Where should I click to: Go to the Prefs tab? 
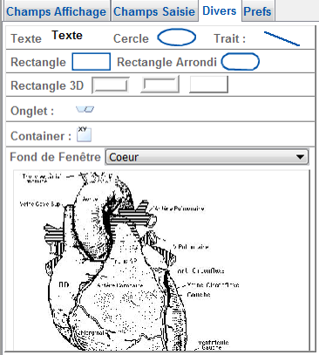tap(257, 11)
